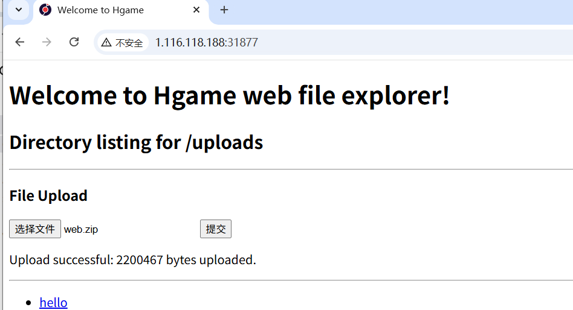
Task: Click the warning triangle security icon
Action: pyautogui.click(x=106, y=42)
